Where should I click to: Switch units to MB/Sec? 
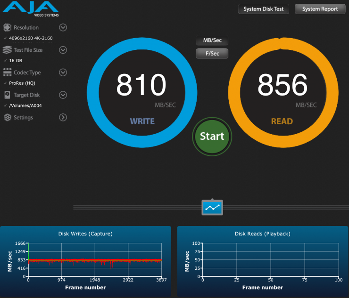pos(212,40)
